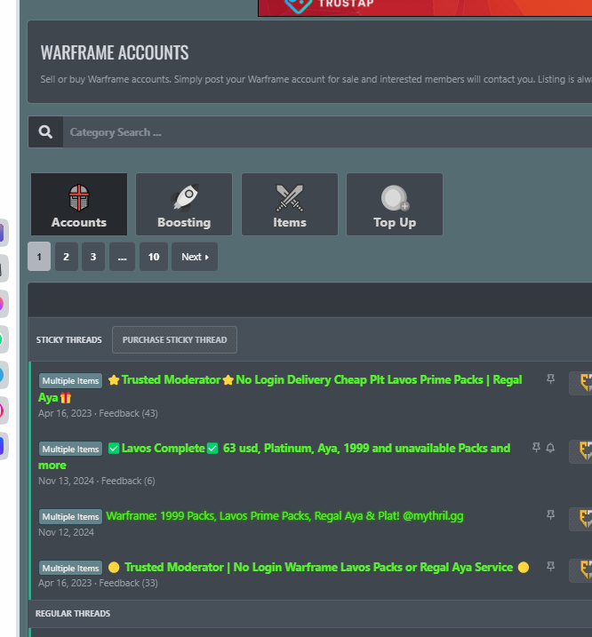592x637 pixels.
Task: Click the Regular Threads heading
Action: 73,613
